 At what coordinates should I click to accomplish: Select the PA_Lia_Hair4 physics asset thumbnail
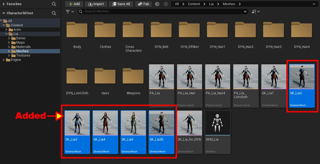(218, 77)
